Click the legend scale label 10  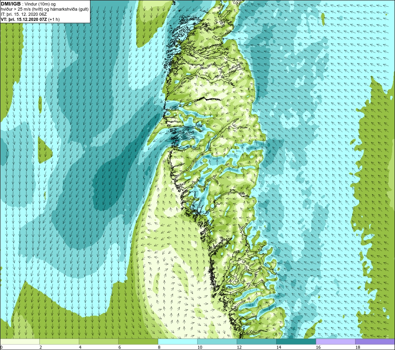pyautogui.click(x=199, y=347)
